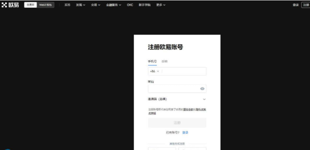Viewport: 310px width, 150px height.
Task: Select the 手机号 registration tab
Action: point(152,61)
